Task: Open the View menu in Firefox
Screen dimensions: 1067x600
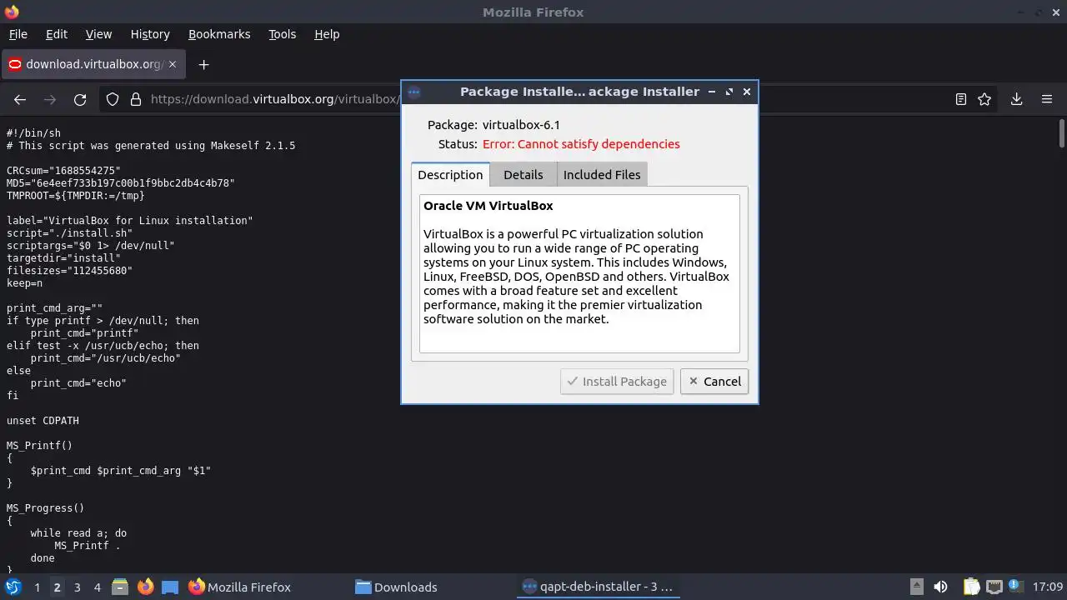Action: click(98, 34)
